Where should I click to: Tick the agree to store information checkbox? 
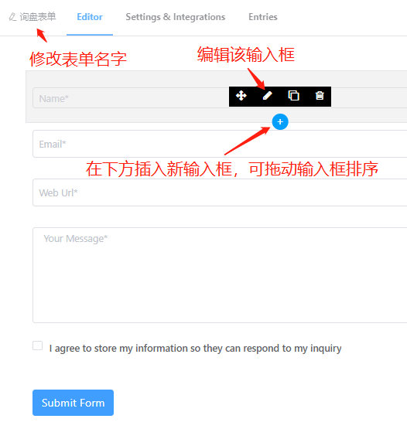[x=37, y=346]
